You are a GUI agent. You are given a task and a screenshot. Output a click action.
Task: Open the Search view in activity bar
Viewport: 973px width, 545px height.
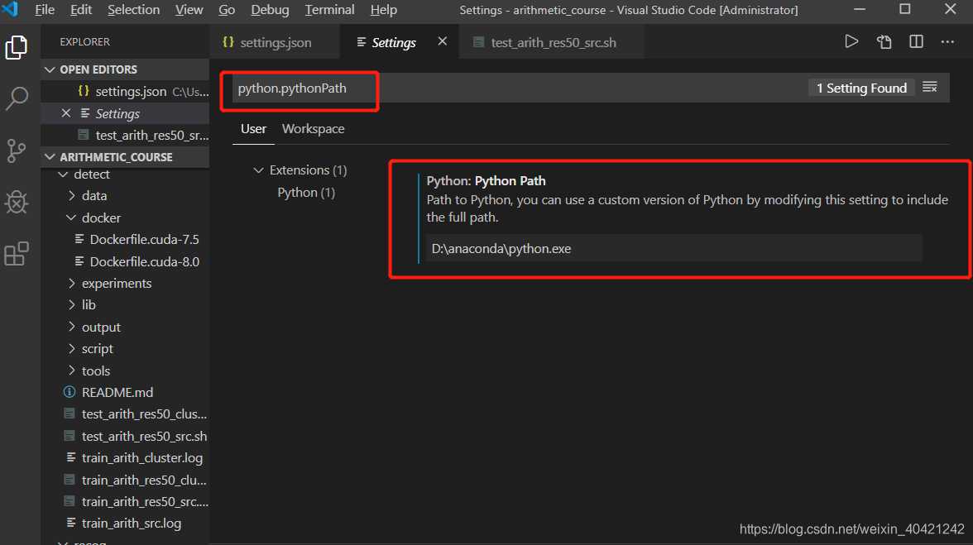pos(17,98)
